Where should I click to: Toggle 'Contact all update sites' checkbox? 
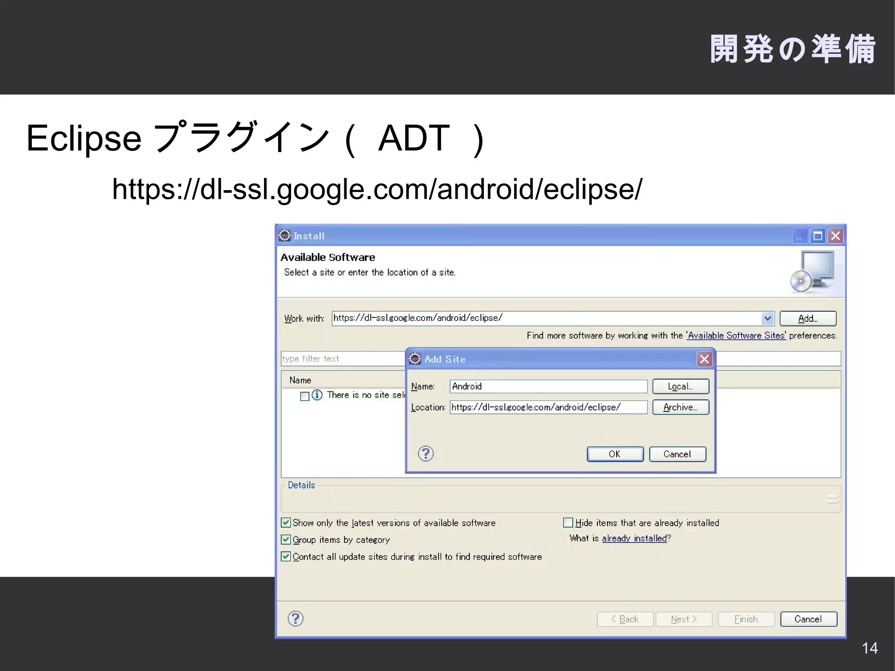[x=286, y=556]
